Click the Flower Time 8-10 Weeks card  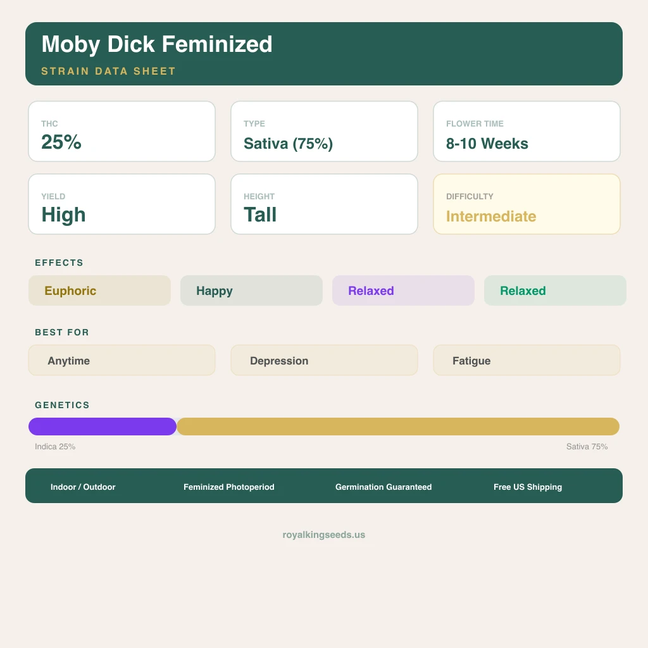526,132
